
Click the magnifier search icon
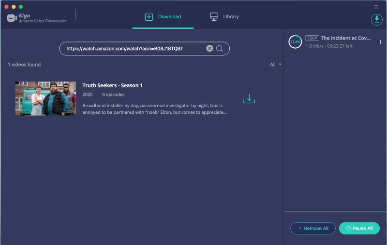coord(220,48)
